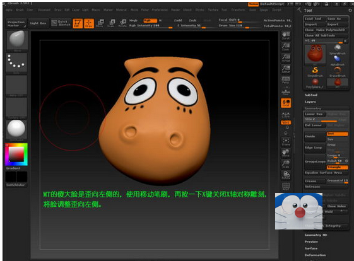Open the Transform menu
This screenshot has width=354, height=261.
tap(238, 10)
